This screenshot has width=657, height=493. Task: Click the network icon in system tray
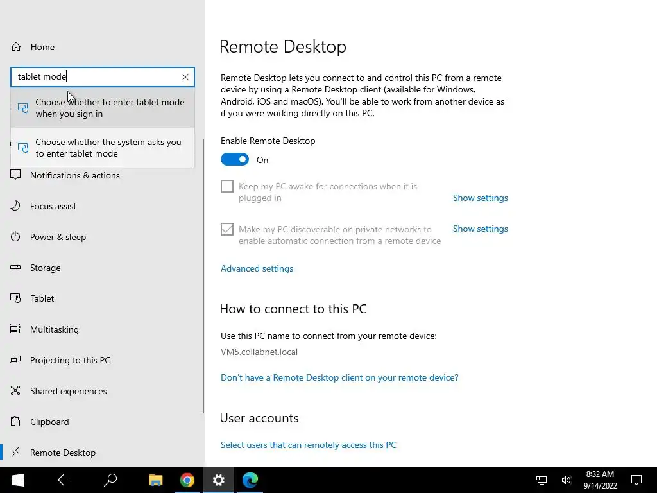[542, 480]
